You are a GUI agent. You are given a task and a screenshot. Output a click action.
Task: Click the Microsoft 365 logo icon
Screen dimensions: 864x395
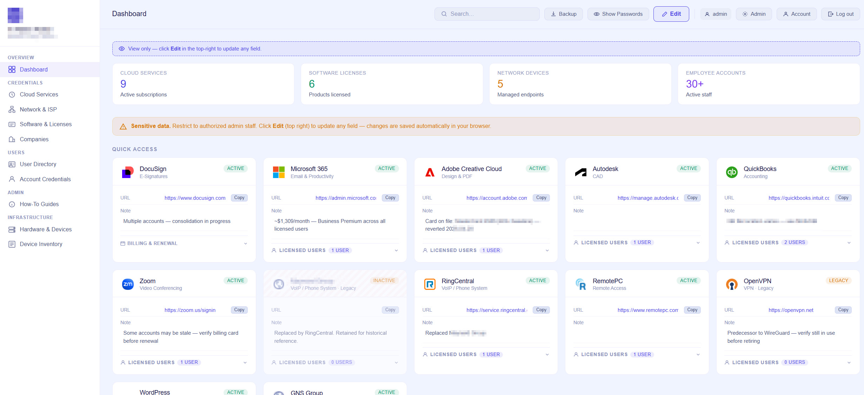279,172
